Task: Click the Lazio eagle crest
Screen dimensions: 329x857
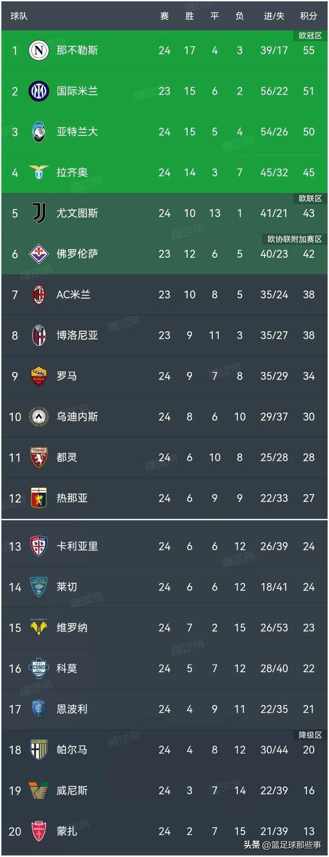Action: 39,173
